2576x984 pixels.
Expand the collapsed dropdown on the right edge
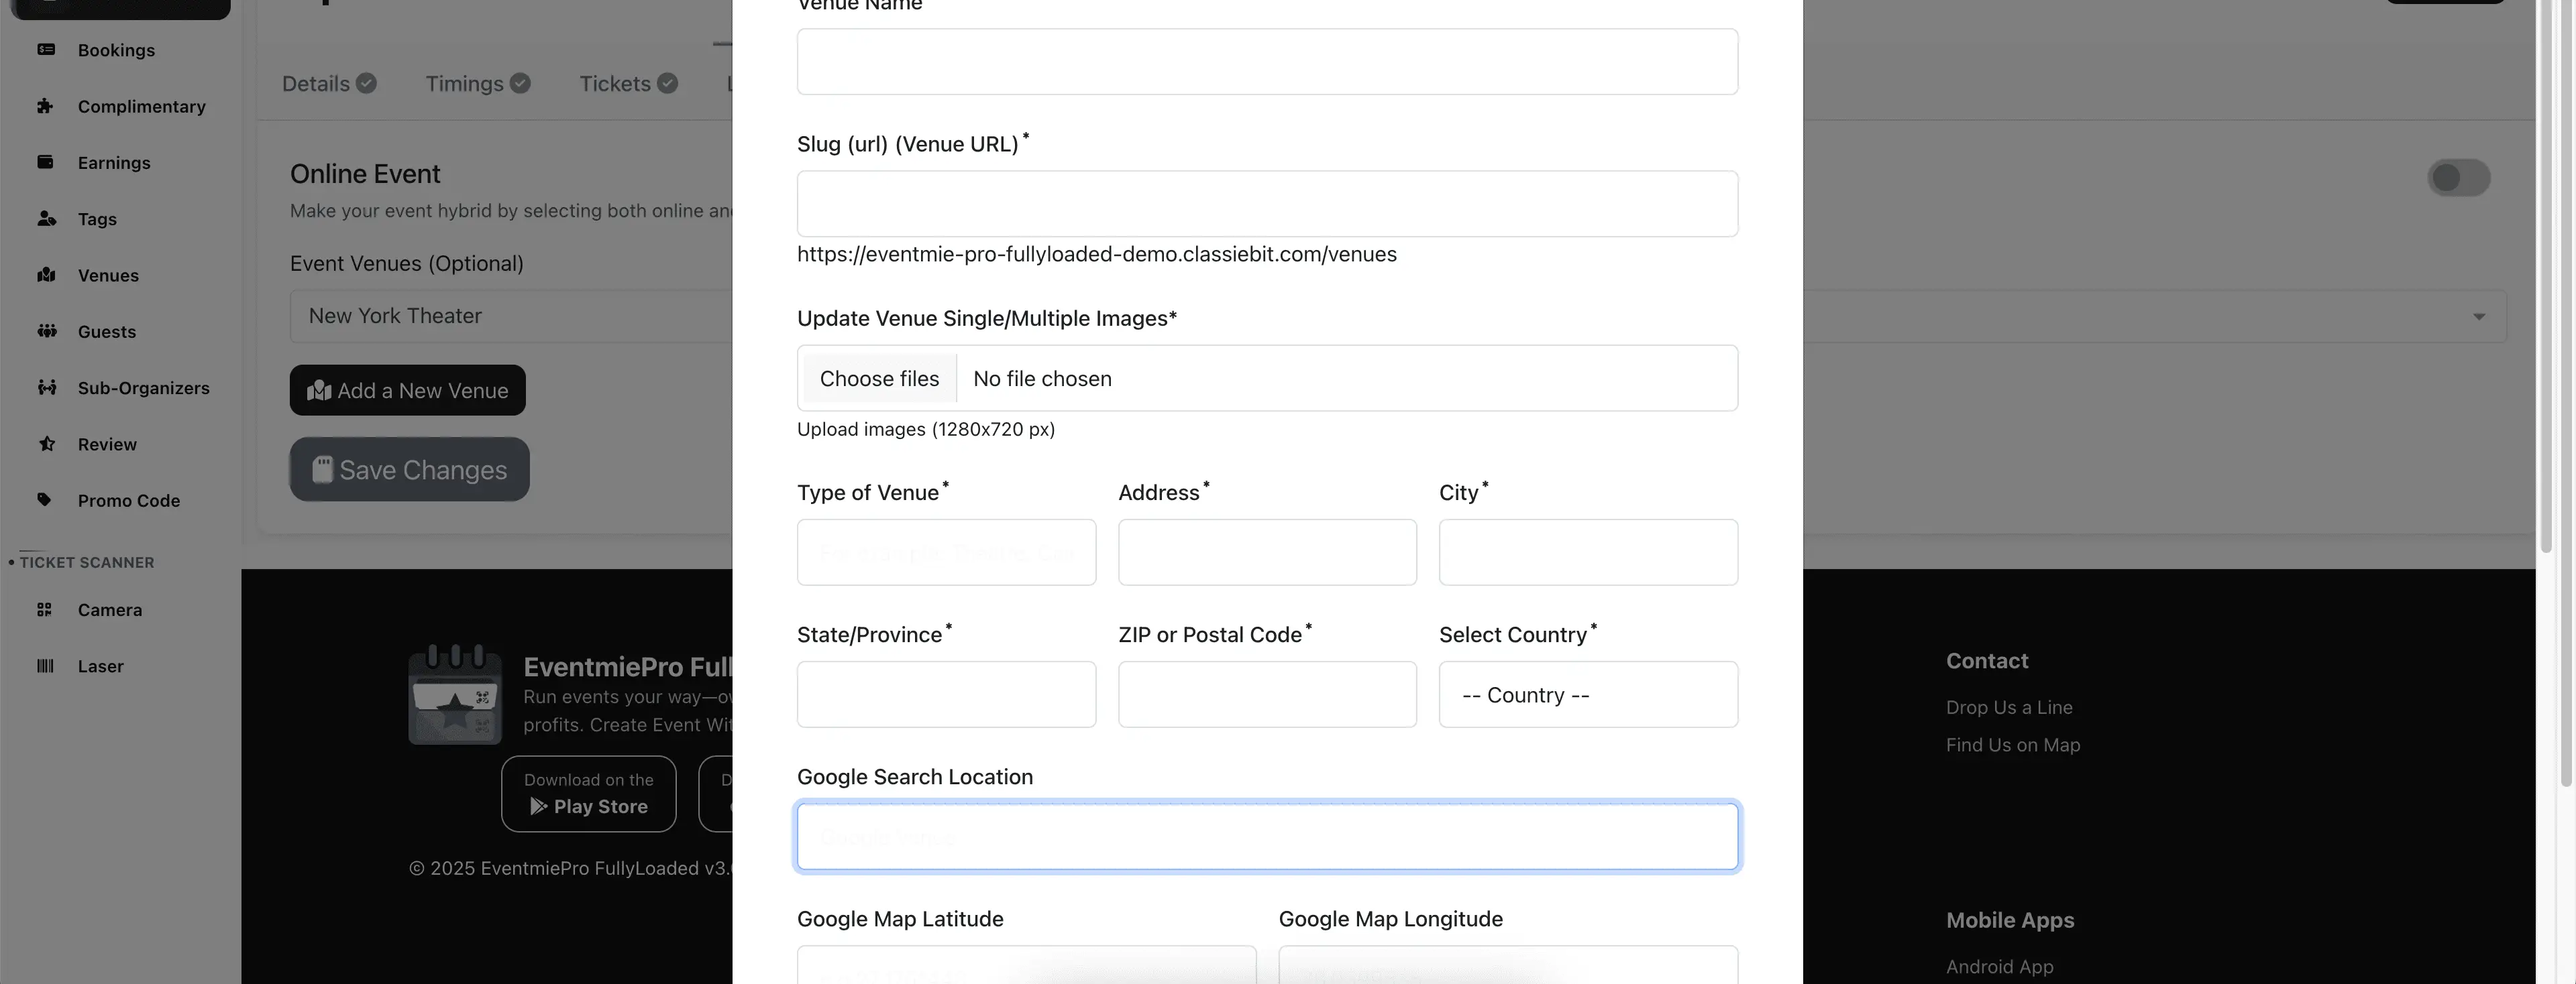point(2480,316)
